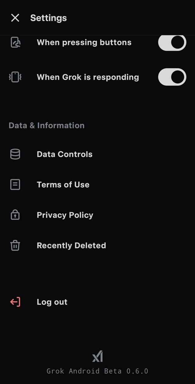Toggle the When pressing buttons switch on again
This screenshot has width=195, height=384.
pos(172,42)
